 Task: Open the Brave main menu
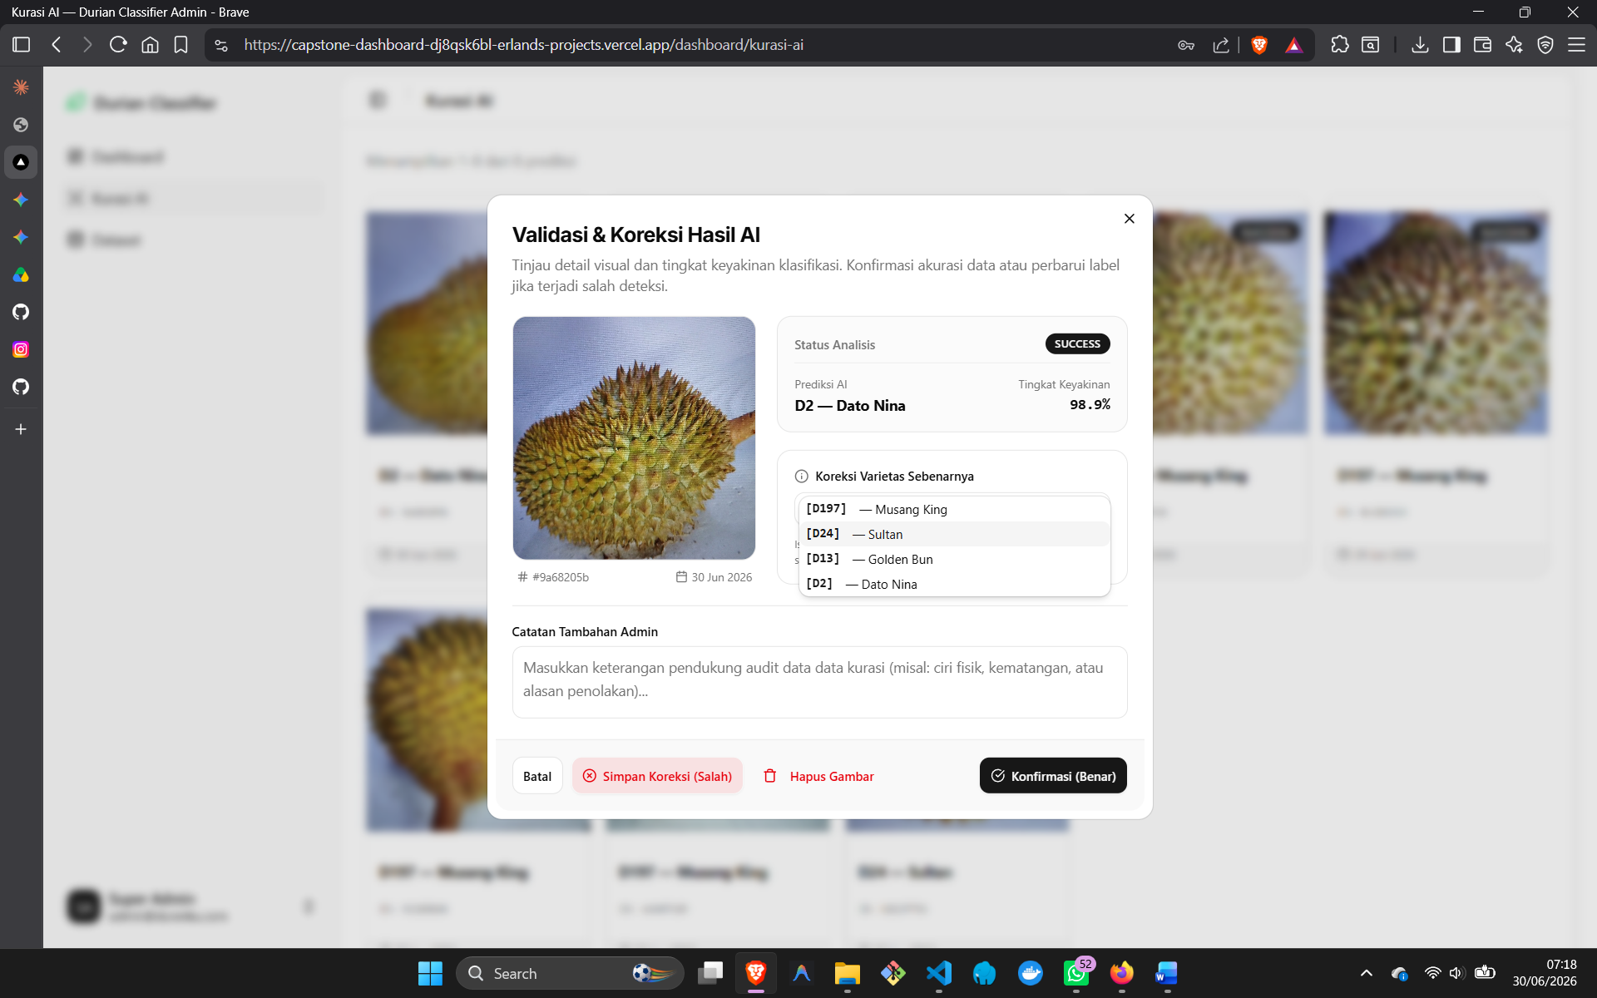[x=1576, y=45]
